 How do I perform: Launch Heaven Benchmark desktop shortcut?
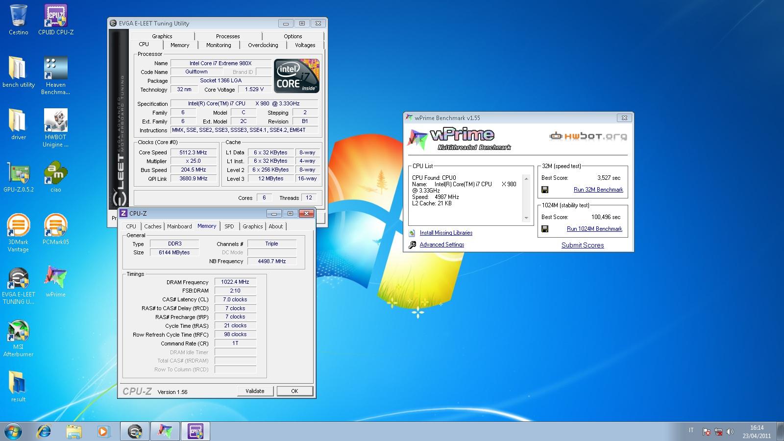pyautogui.click(x=56, y=75)
